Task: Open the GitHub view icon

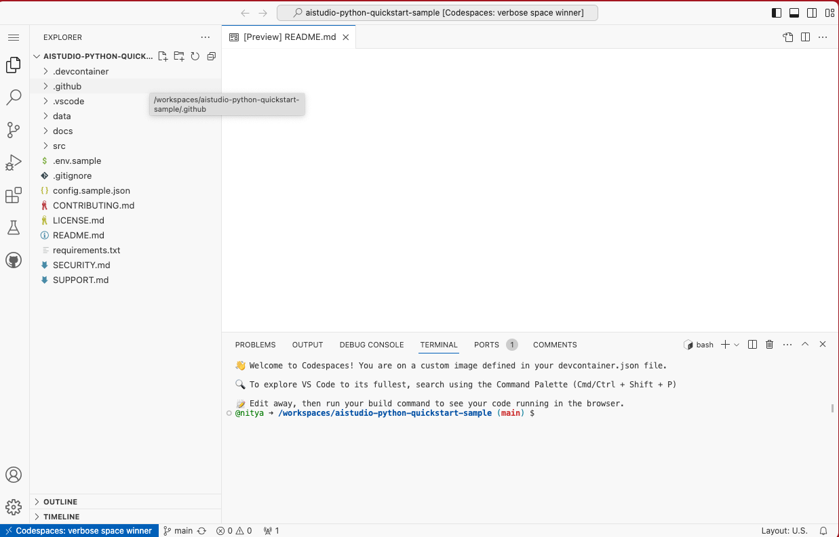Action: pyautogui.click(x=14, y=260)
